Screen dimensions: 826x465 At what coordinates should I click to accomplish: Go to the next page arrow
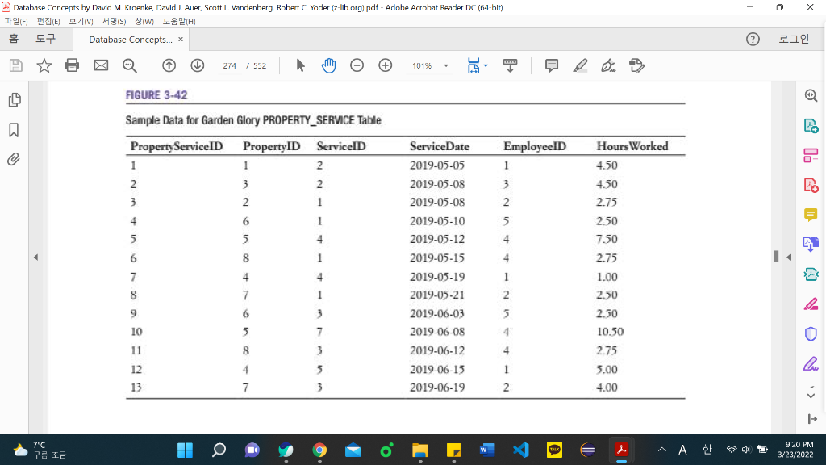tap(198, 65)
